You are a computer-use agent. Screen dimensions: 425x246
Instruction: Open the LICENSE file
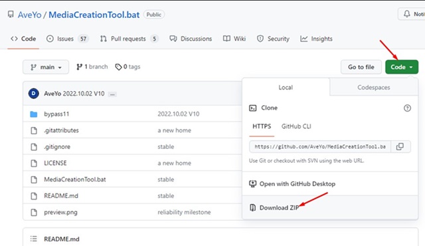click(55, 163)
